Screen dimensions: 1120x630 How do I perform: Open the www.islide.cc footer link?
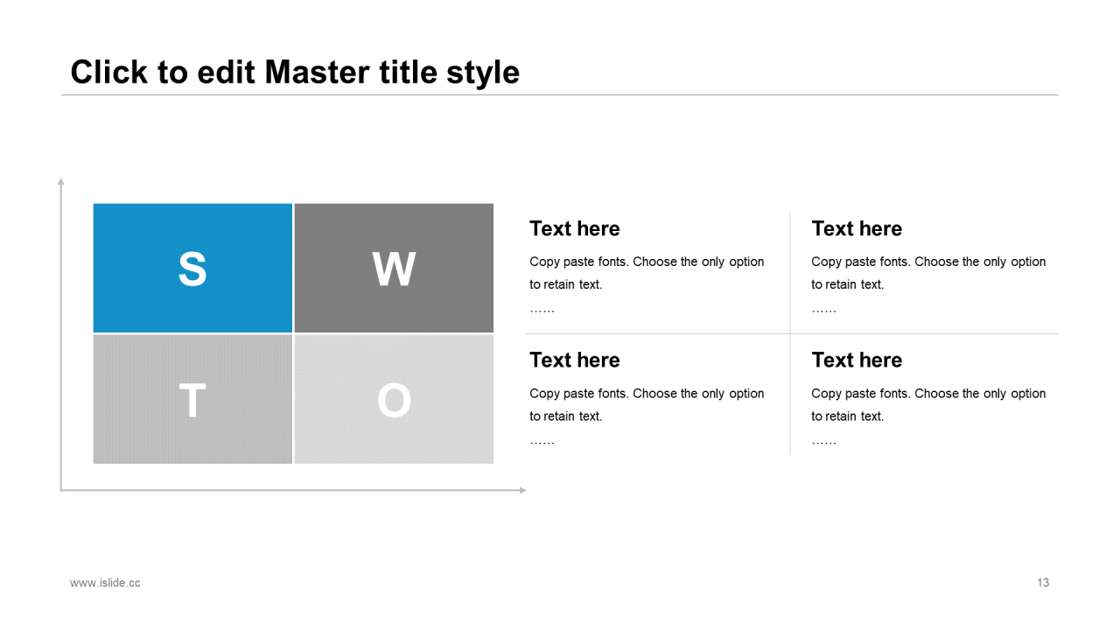coord(105,583)
